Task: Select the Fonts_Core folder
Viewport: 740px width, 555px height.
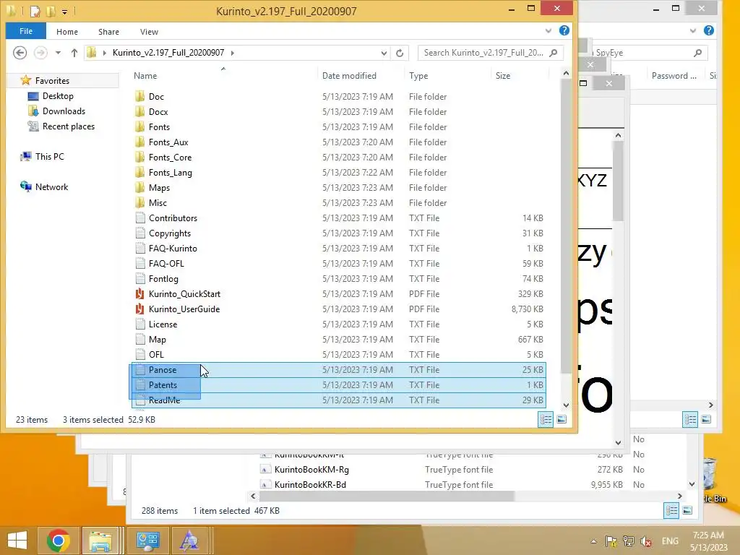Action: coord(170,157)
